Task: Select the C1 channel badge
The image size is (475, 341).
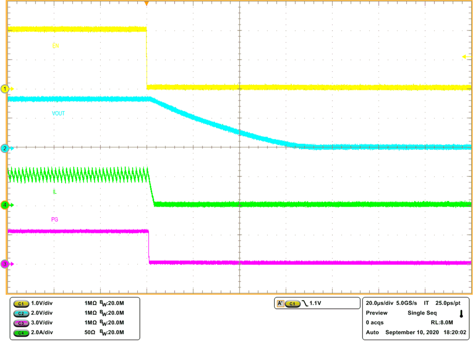Action: 21,304
